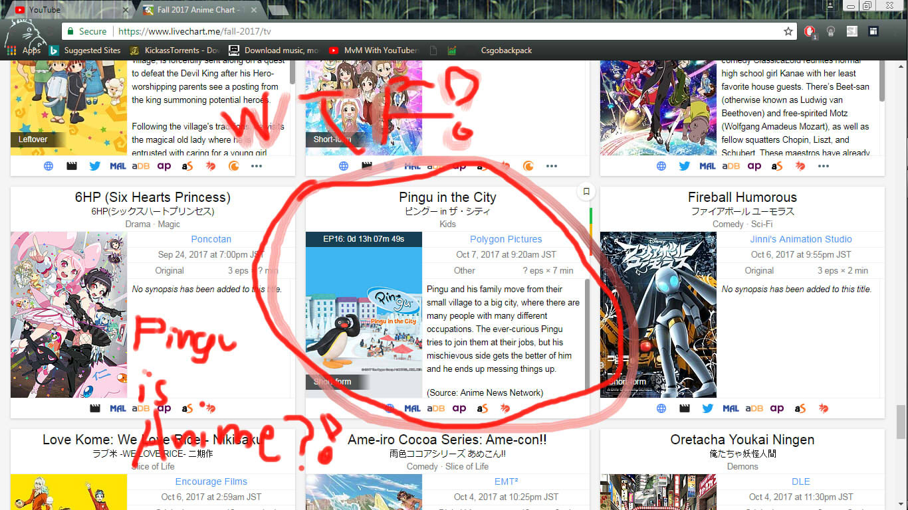
Task: Click the ClassicaLoid synopsis scrollbar
Action: pyautogui.click(x=882, y=80)
